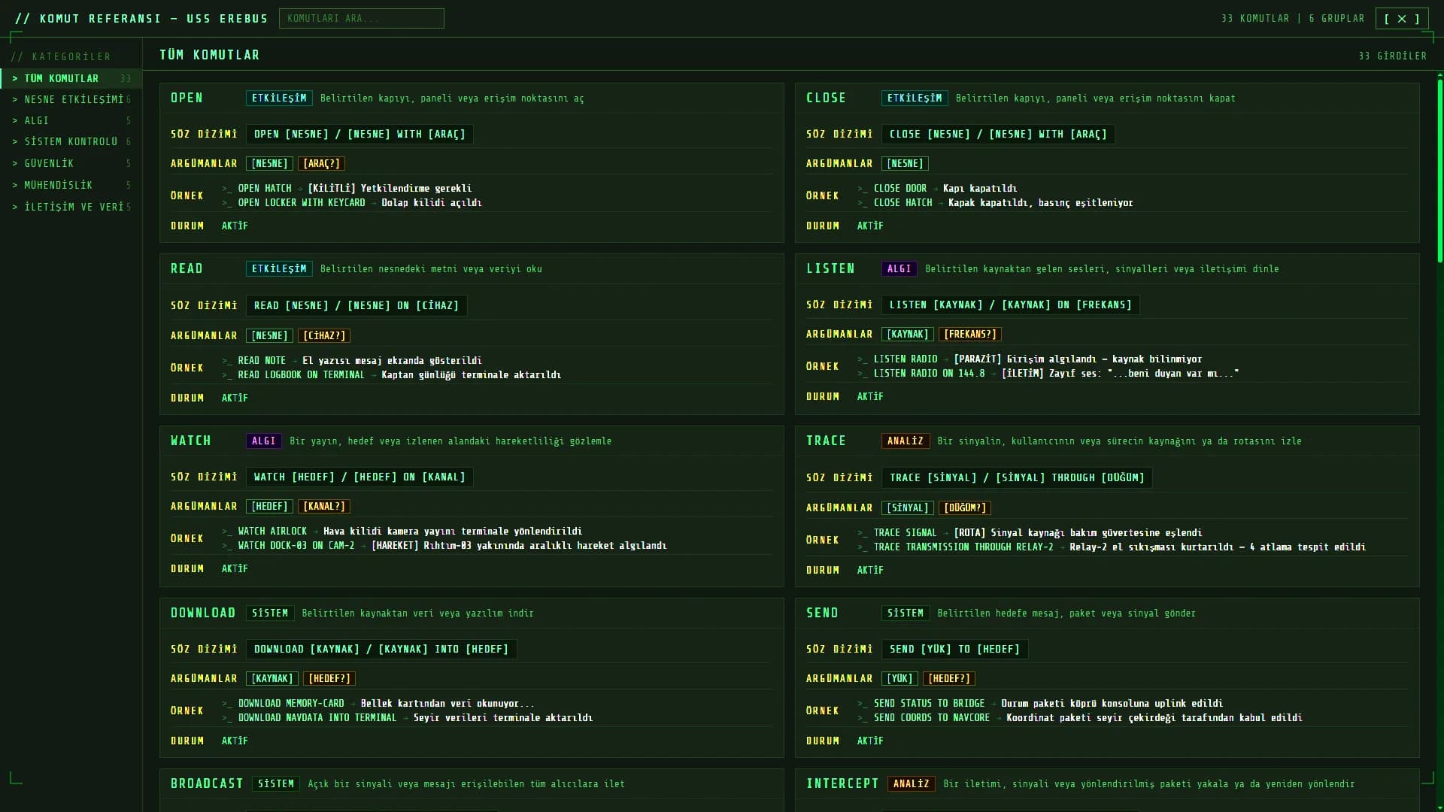Click the SEND command heading
The width and height of the screenshot is (1444, 812).
click(822, 613)
